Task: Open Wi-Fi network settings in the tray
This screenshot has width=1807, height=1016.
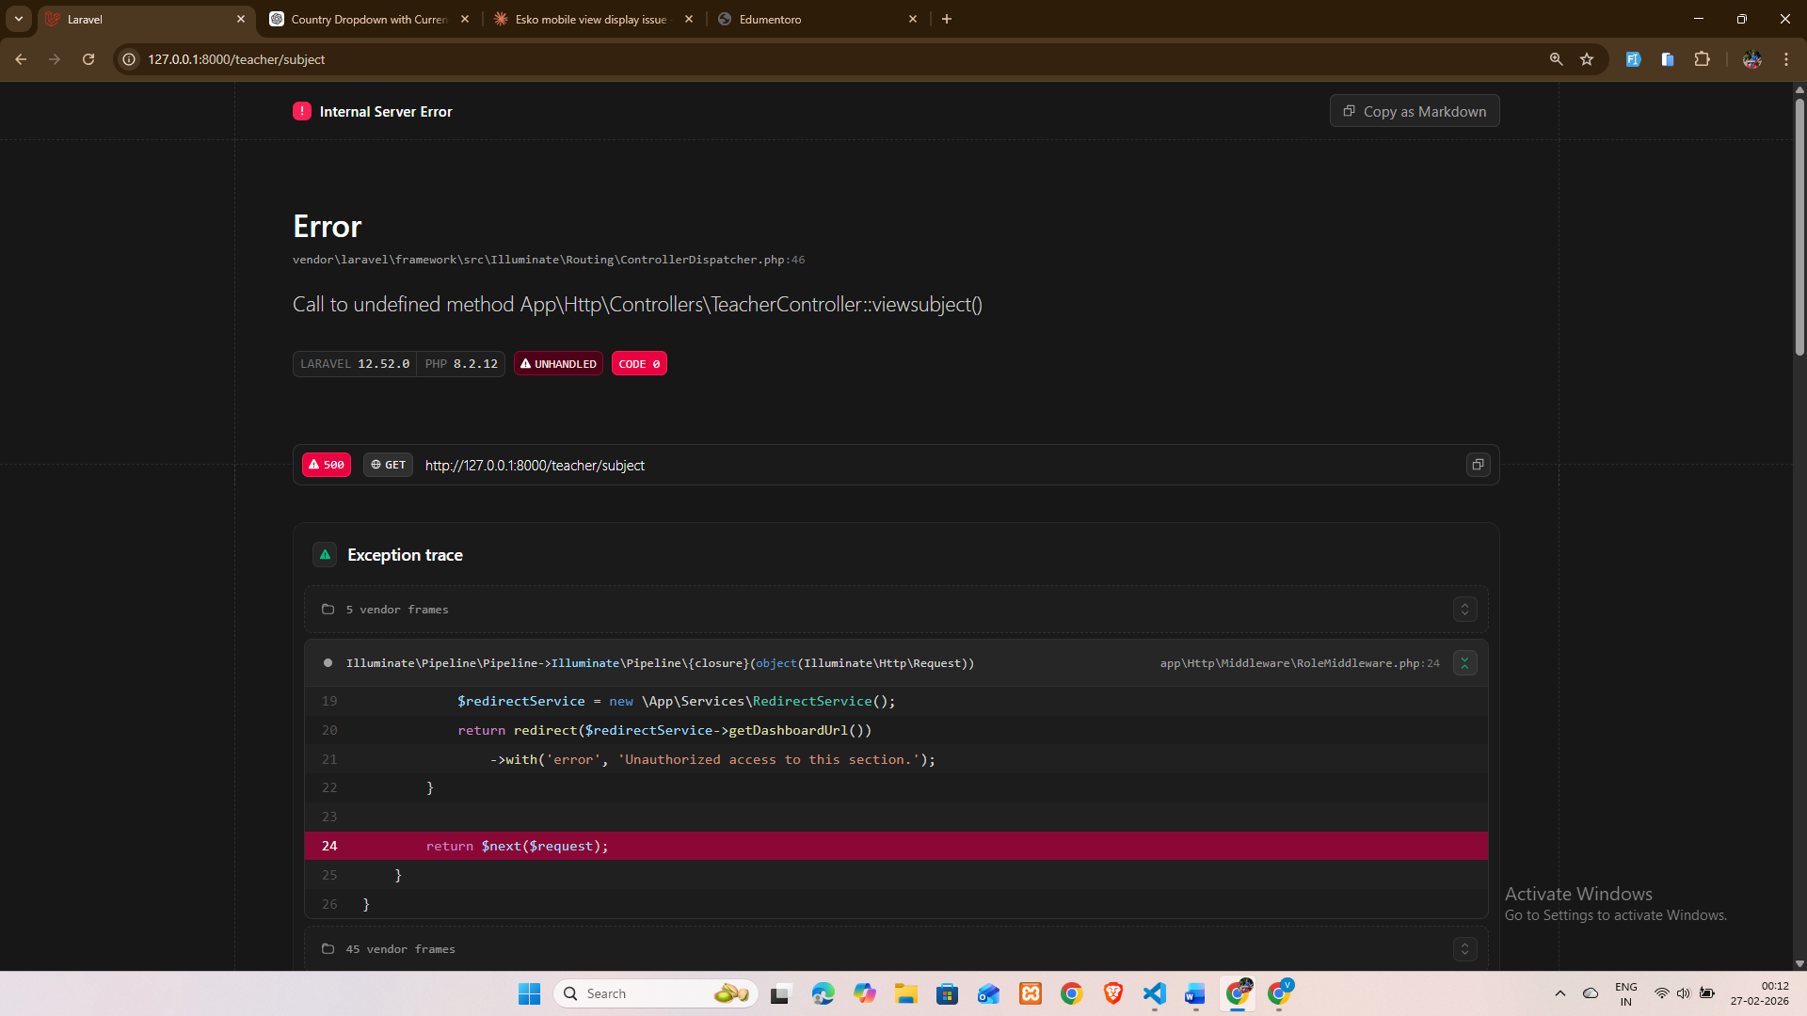Action: [x=1662, y=993]
